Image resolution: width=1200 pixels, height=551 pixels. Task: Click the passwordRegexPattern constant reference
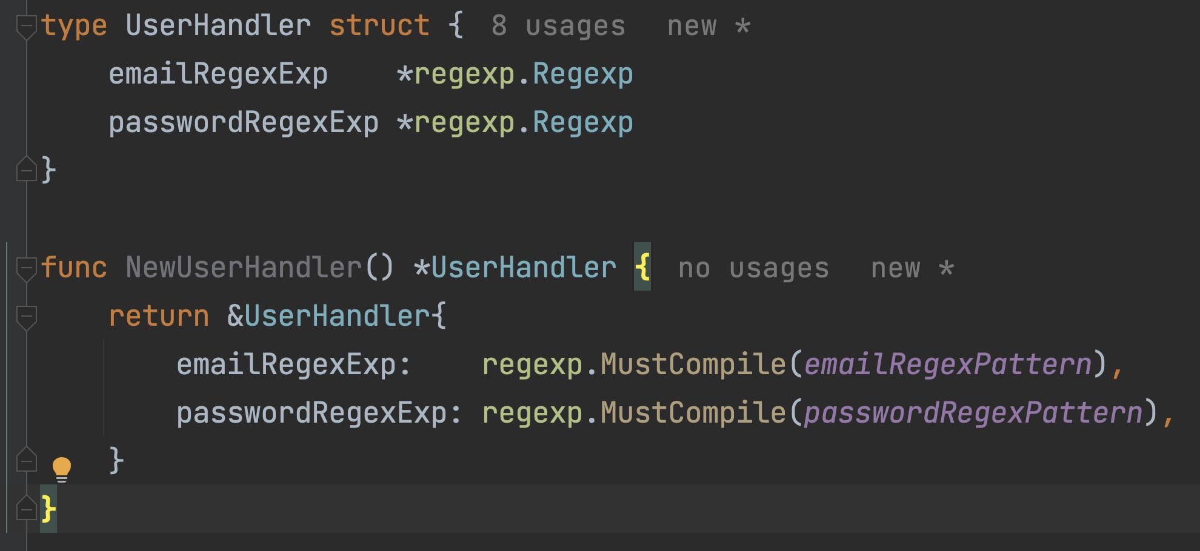(973, 413)
